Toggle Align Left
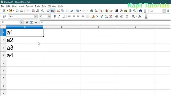171x96 pixels. pos(69,17)
